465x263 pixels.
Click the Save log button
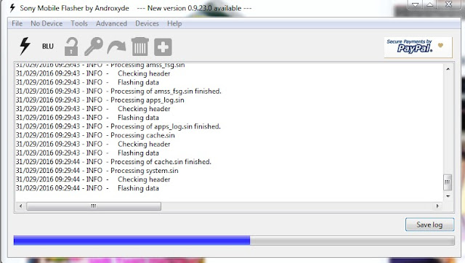429,224
